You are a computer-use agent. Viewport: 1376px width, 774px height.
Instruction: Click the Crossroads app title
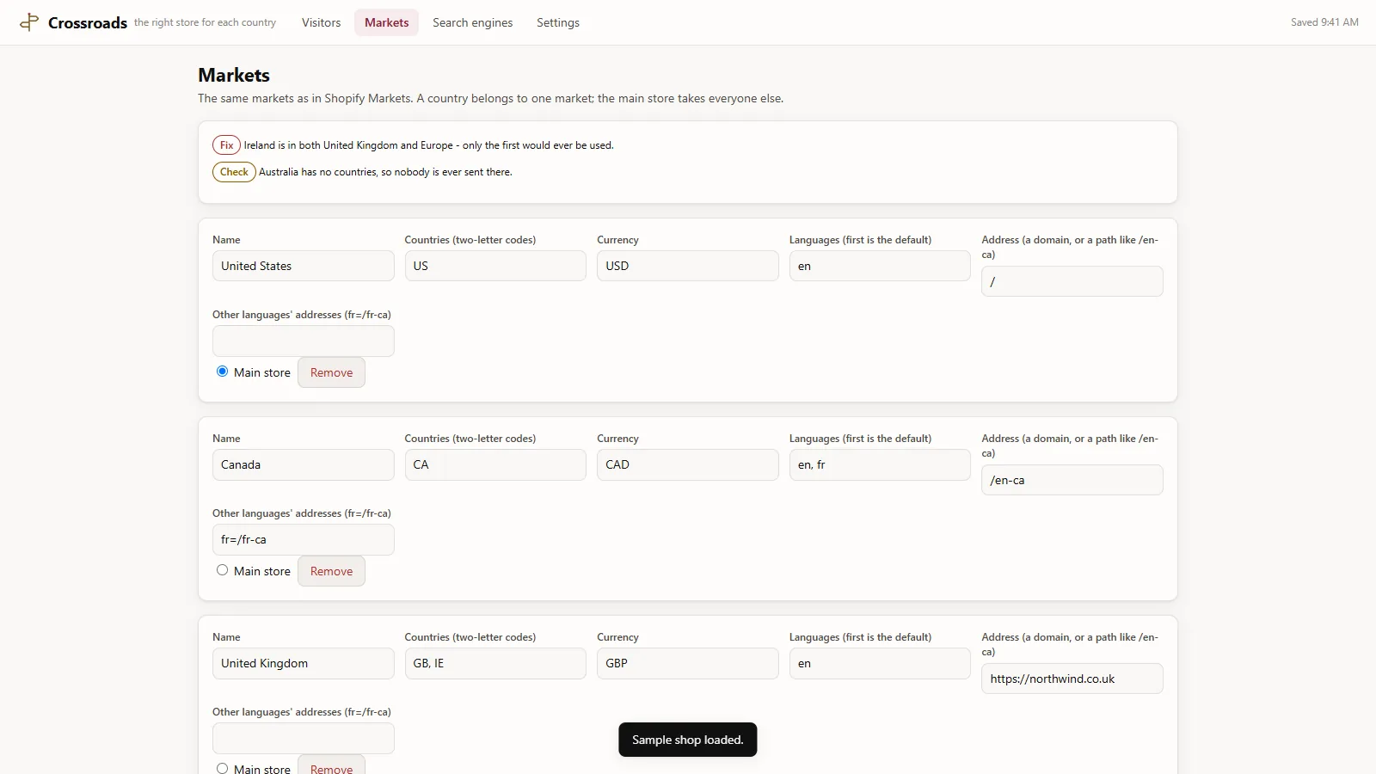tap(88, 22)
